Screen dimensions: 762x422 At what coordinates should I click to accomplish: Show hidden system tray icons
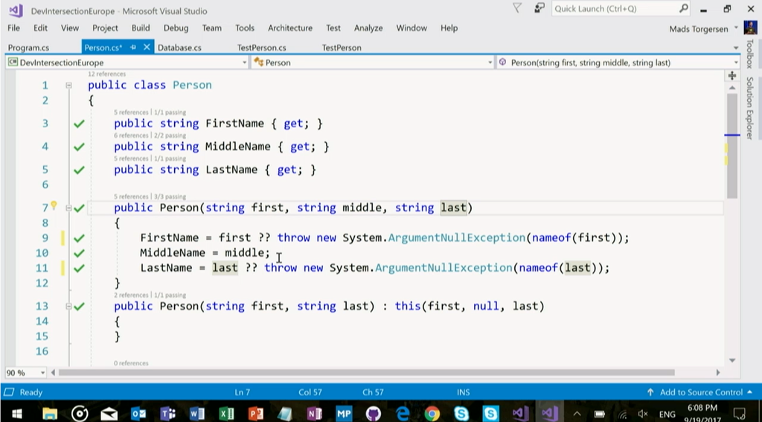577,414
